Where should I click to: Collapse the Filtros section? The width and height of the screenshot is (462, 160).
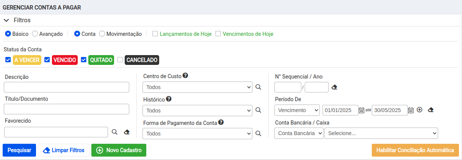click(17, 20)
